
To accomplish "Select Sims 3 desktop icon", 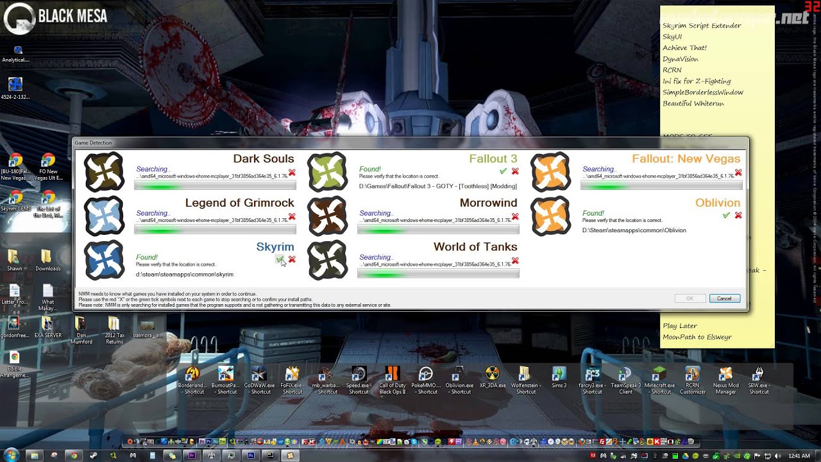I will point(559,379).
